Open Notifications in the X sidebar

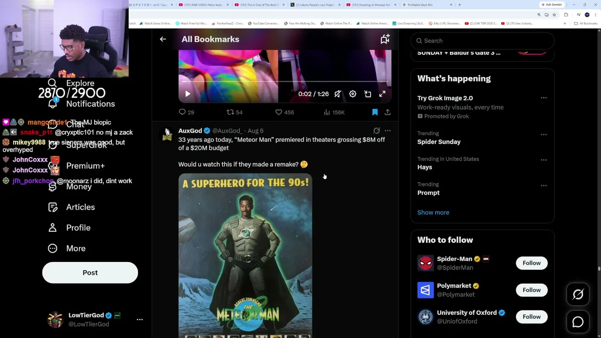81,104
